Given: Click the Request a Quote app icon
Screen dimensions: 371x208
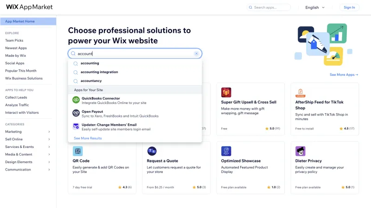Looking at the screenshot, I should coord(152,151).
